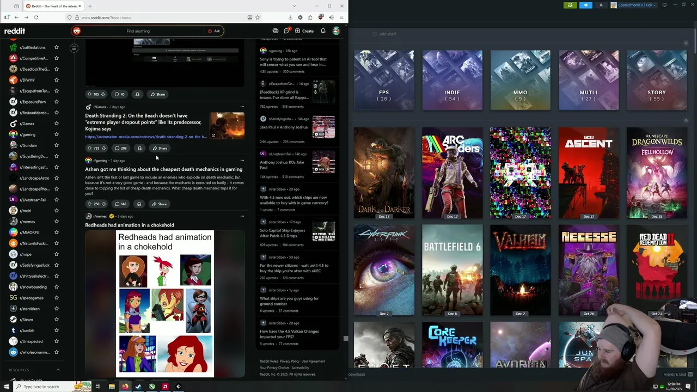Open r/spacegames in sidebar
This screenshot has height=392, width=697.
click(x=33, y=298)
